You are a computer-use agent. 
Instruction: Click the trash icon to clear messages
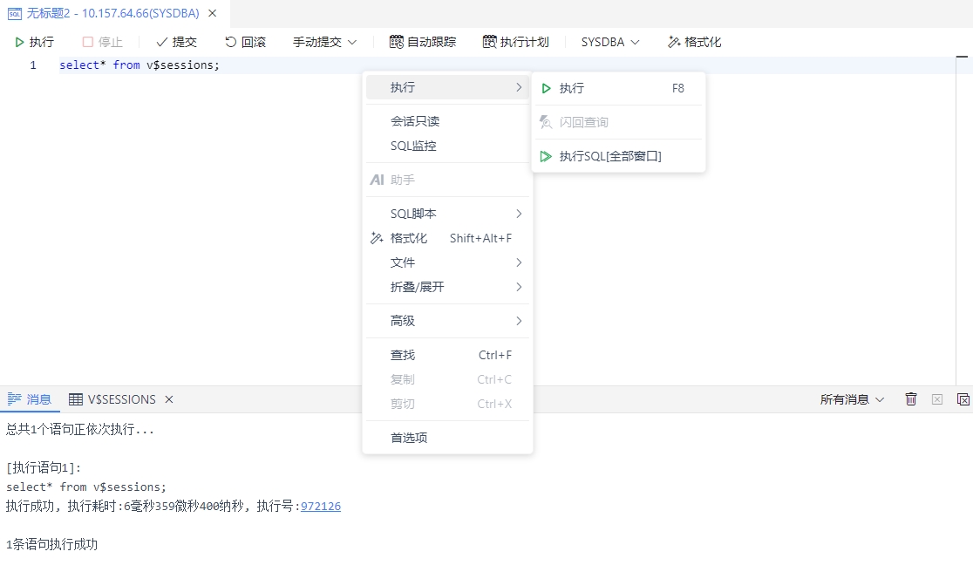click(911, 399)
